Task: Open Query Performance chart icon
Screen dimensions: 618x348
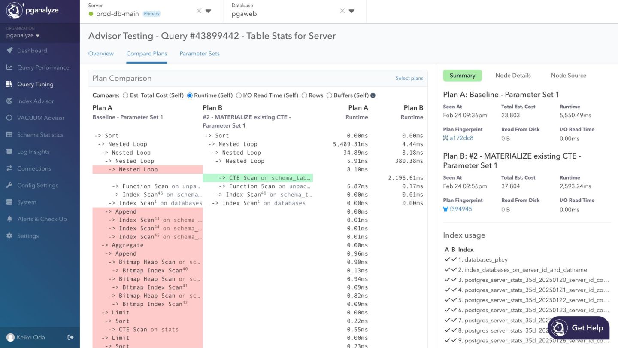Action: click(x=9, y=67)
